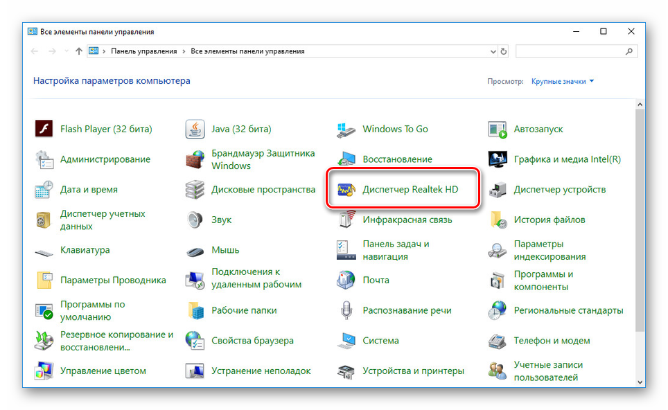Viewport: 668px width, 410px height.
Task: Open the История файлов folder icon
Action: click(498, 220)
